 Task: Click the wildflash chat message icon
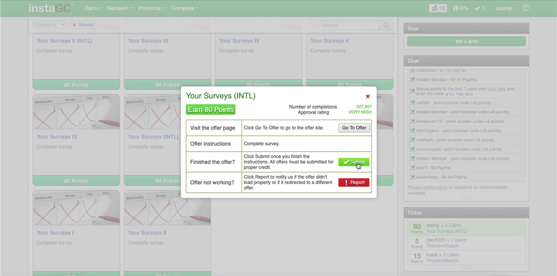point(412,139)
